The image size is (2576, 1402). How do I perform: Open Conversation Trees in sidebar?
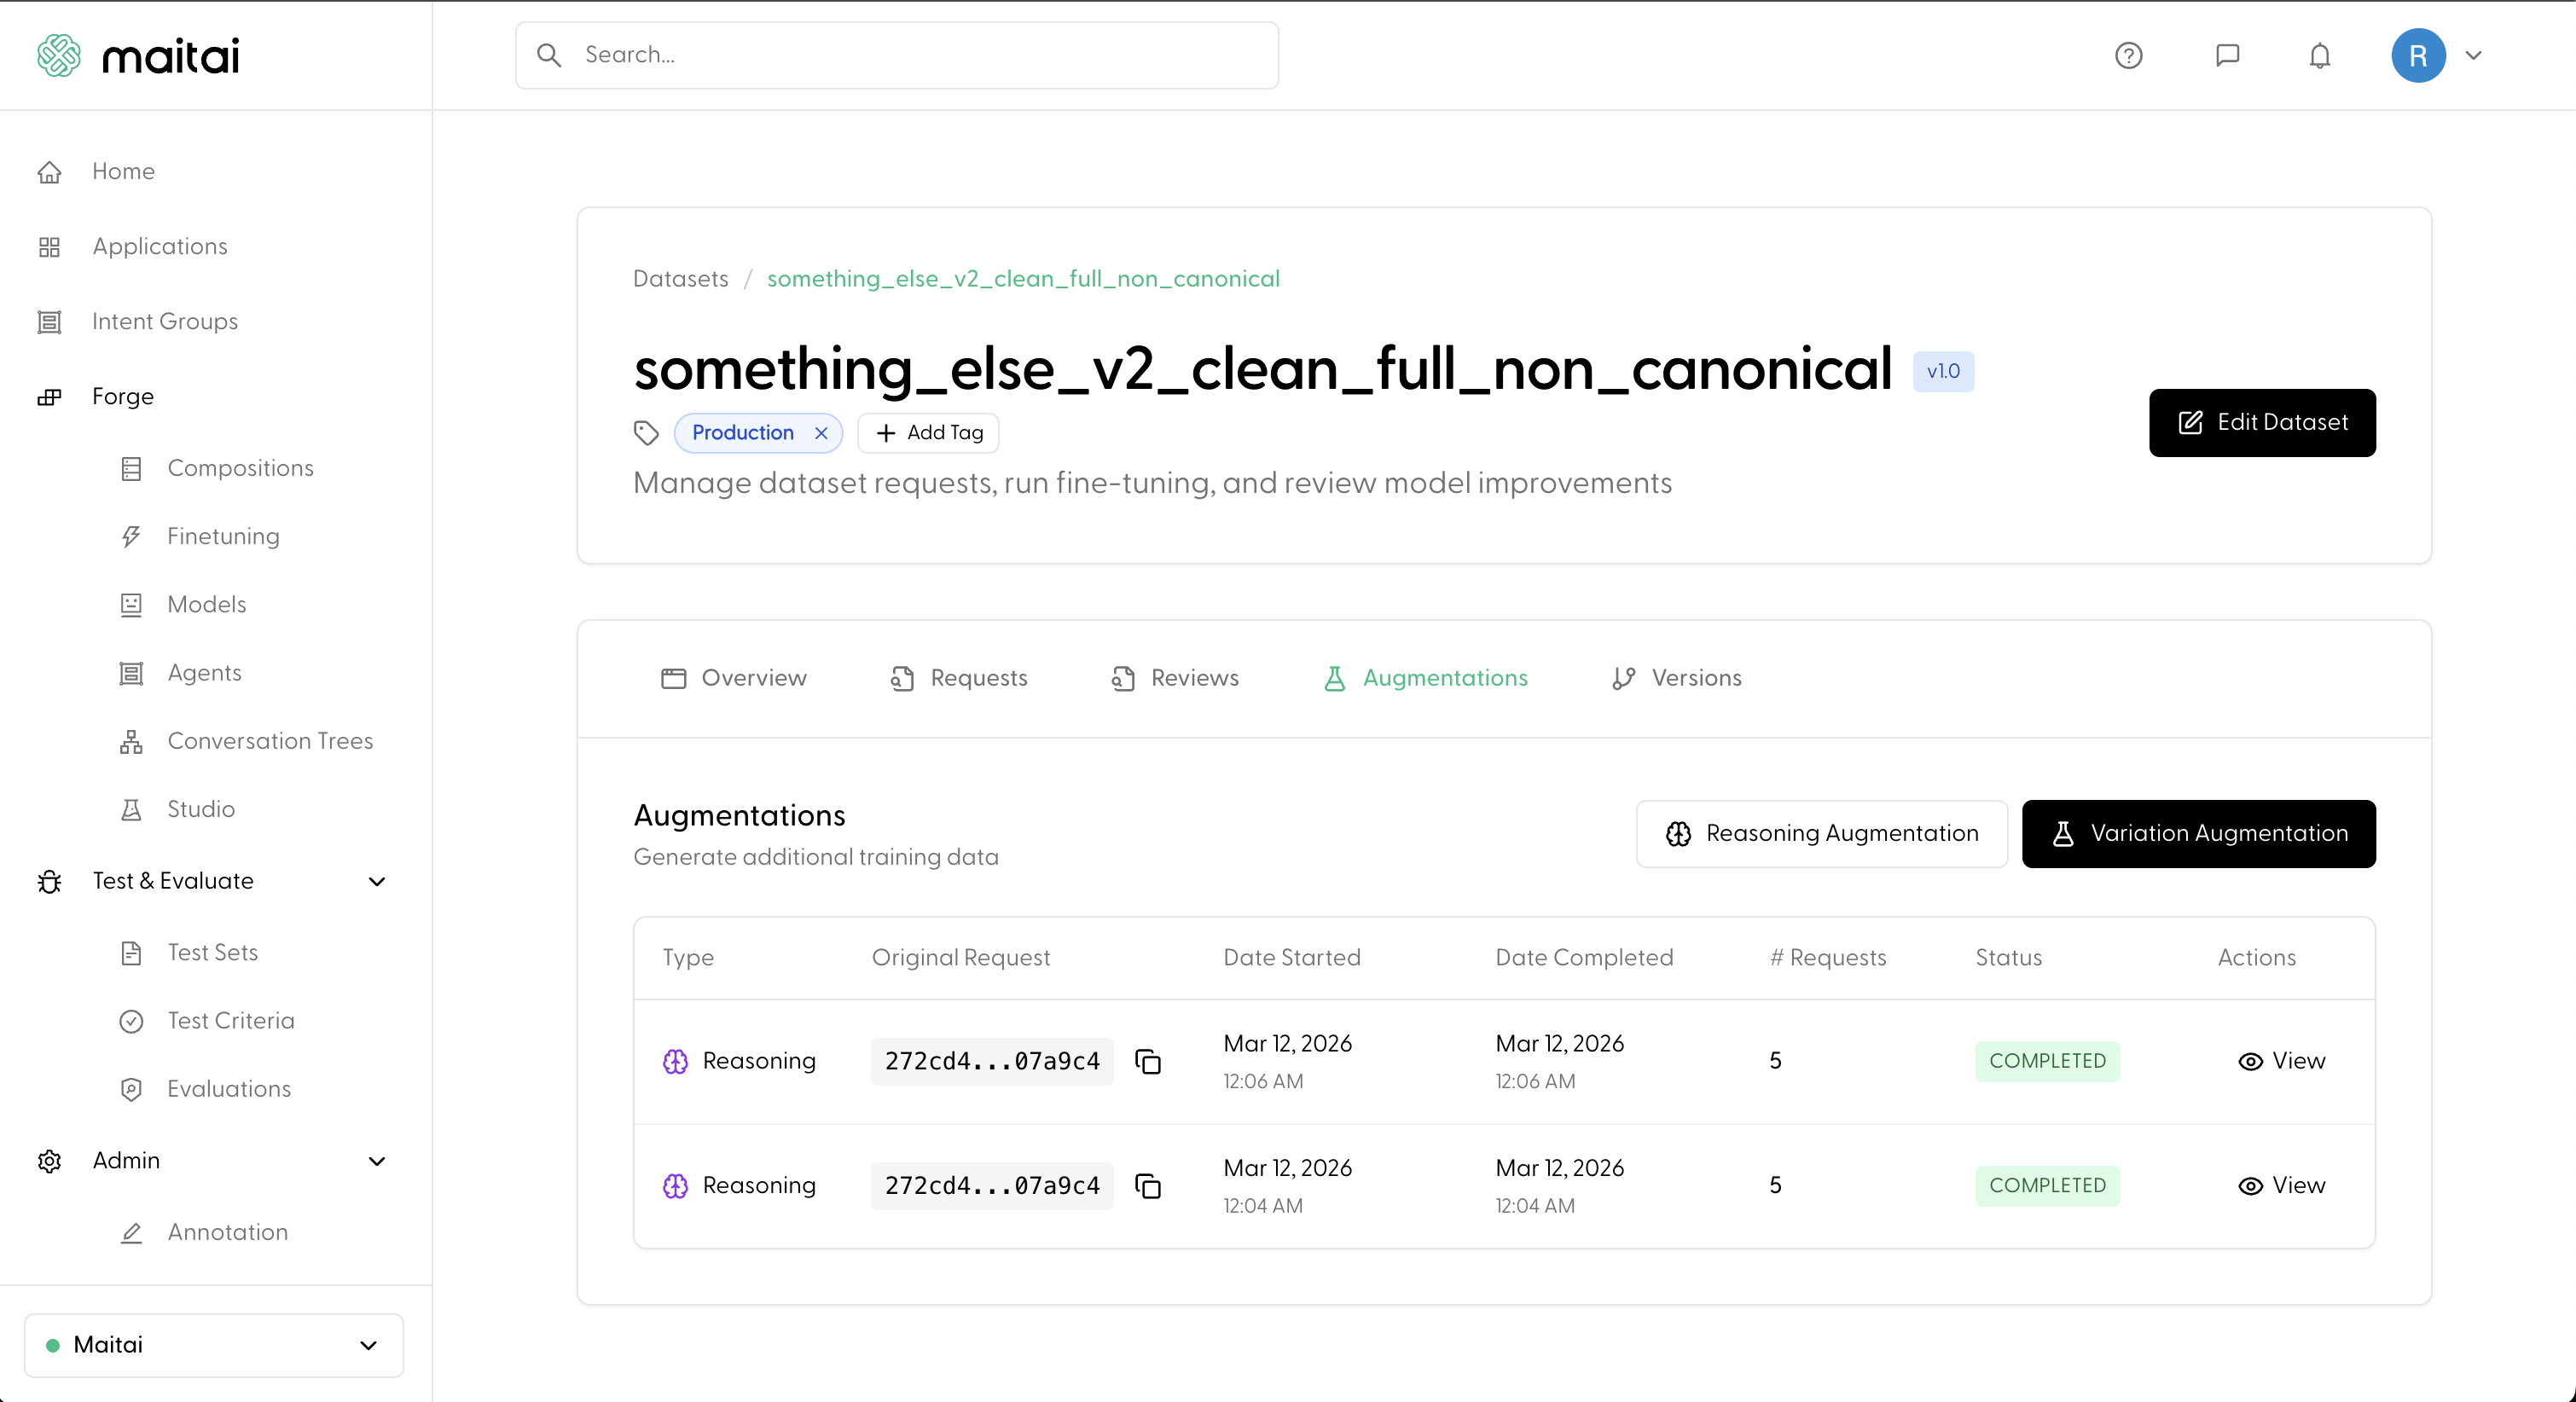(269, 741)
